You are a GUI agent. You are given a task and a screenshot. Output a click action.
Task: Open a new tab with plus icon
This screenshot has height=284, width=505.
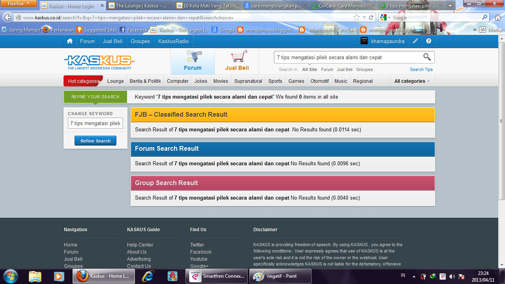[450, 6]
